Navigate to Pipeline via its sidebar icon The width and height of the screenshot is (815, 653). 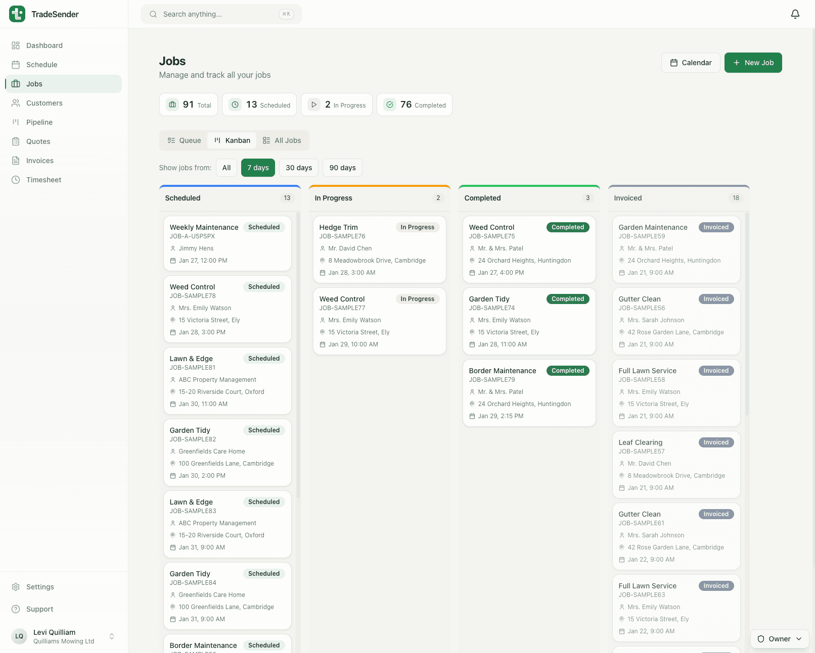coord(17,122)
